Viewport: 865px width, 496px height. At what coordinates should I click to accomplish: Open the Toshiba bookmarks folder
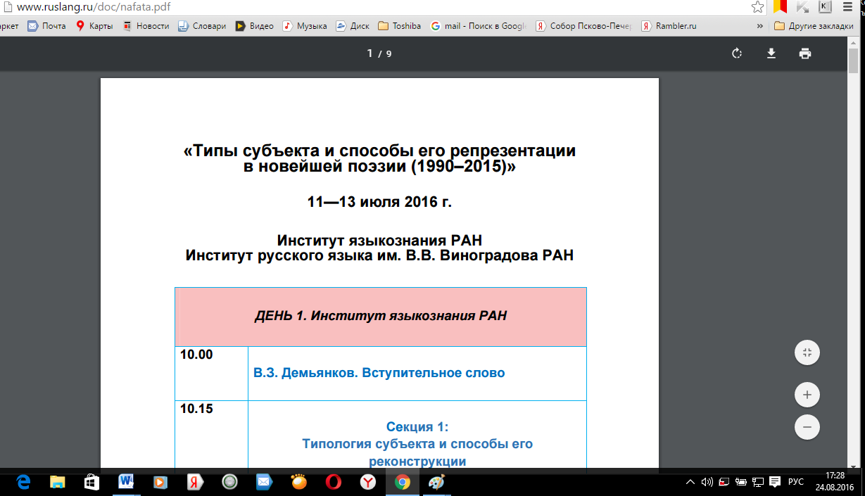point(399,26)
